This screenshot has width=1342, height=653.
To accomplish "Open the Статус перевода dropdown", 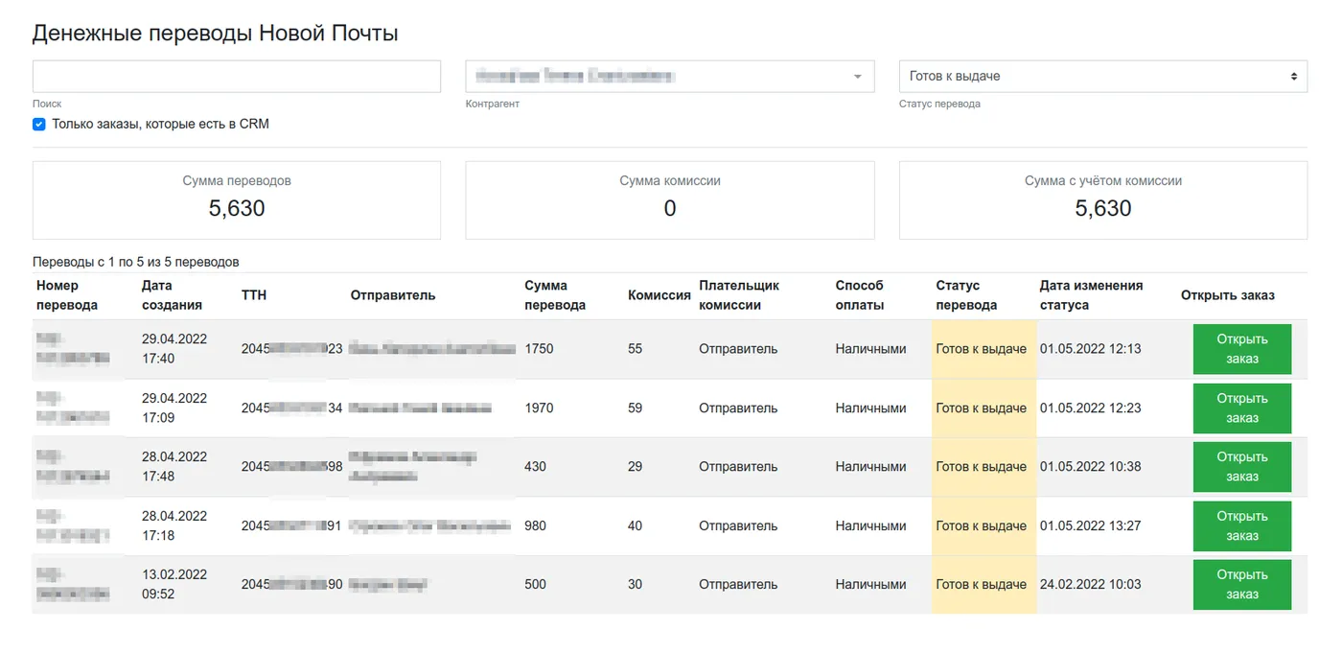I will pyautogui.click(x=1103, y=77).
